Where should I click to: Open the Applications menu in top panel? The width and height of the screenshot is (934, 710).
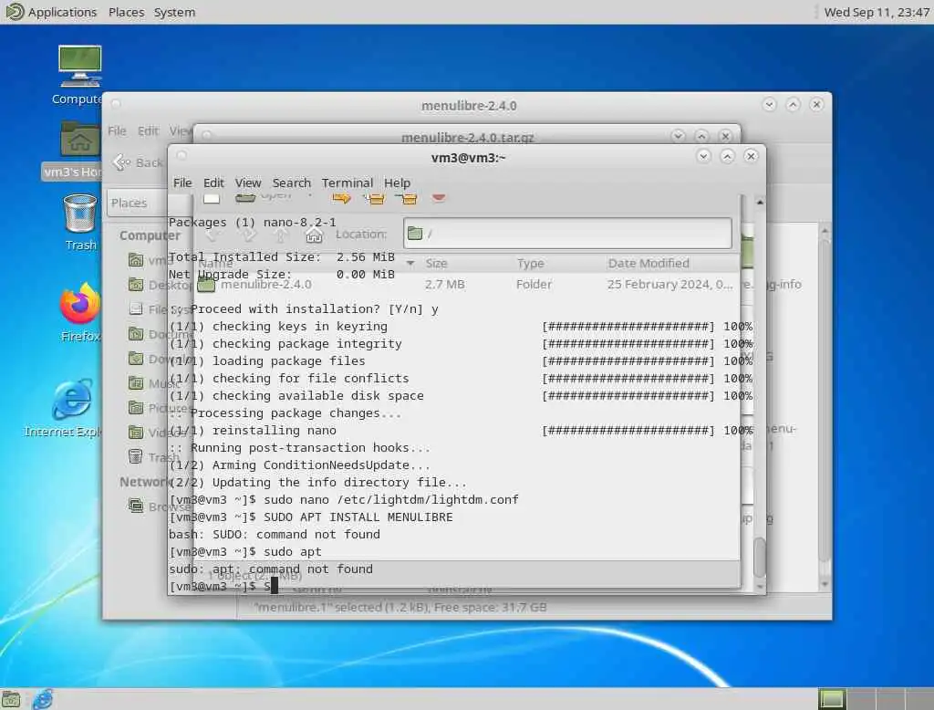click(62, 12)
